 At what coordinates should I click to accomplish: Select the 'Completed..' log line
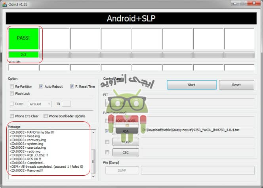pos(27,163)
